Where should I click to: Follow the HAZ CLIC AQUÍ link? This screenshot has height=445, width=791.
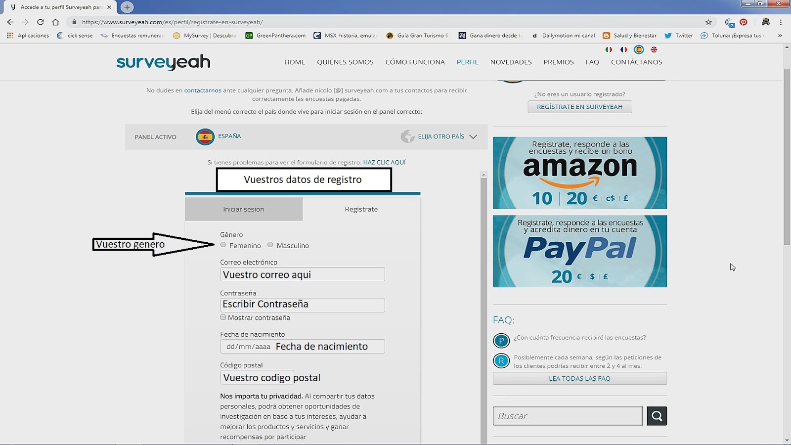[x=384, y=162]
